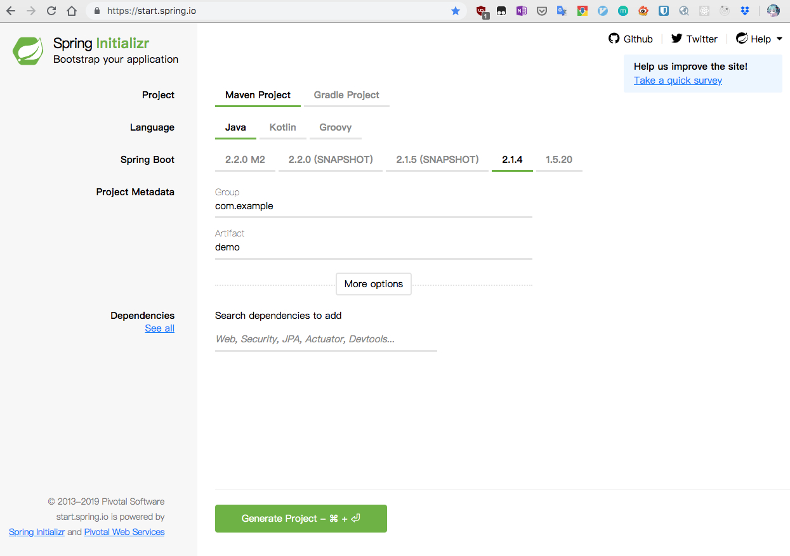
Task: Open the Help dropdown menu
Action: [760, 39]
